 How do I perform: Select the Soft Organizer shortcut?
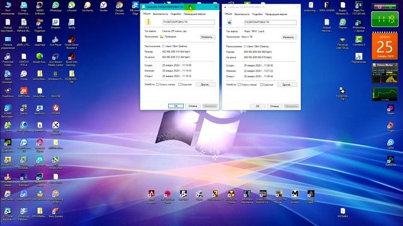click(40, 25)
